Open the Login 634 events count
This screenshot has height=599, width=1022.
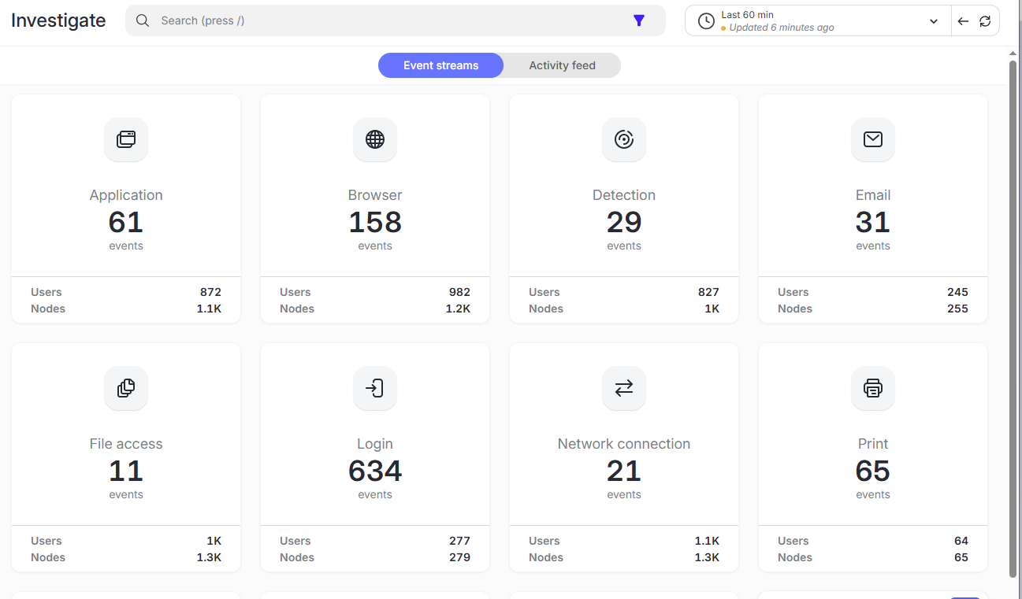[375, 471]
